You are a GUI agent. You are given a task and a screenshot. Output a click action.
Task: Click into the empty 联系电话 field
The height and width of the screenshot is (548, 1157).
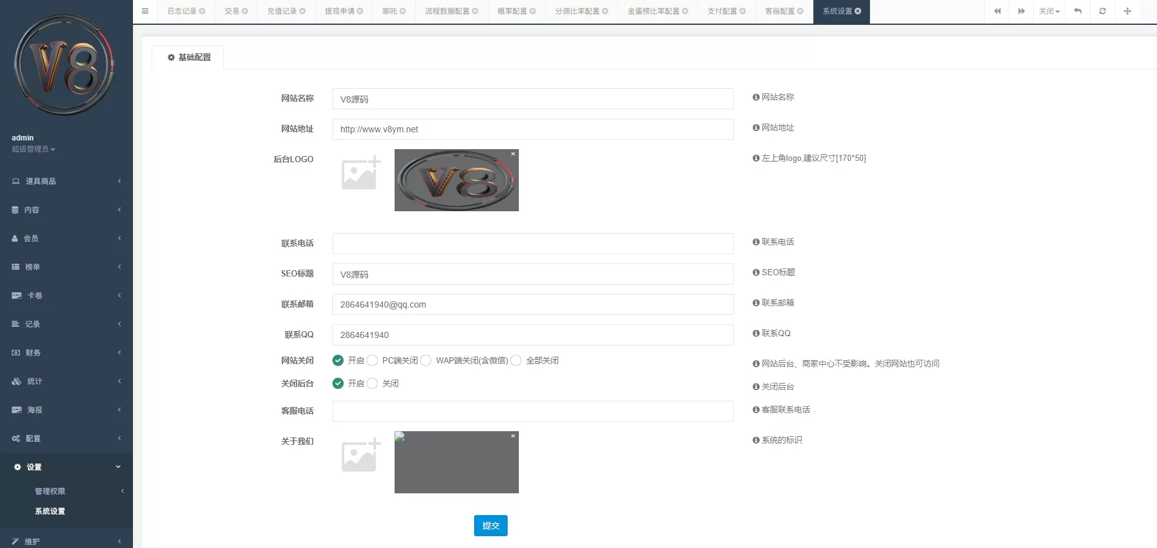(533, 244)
